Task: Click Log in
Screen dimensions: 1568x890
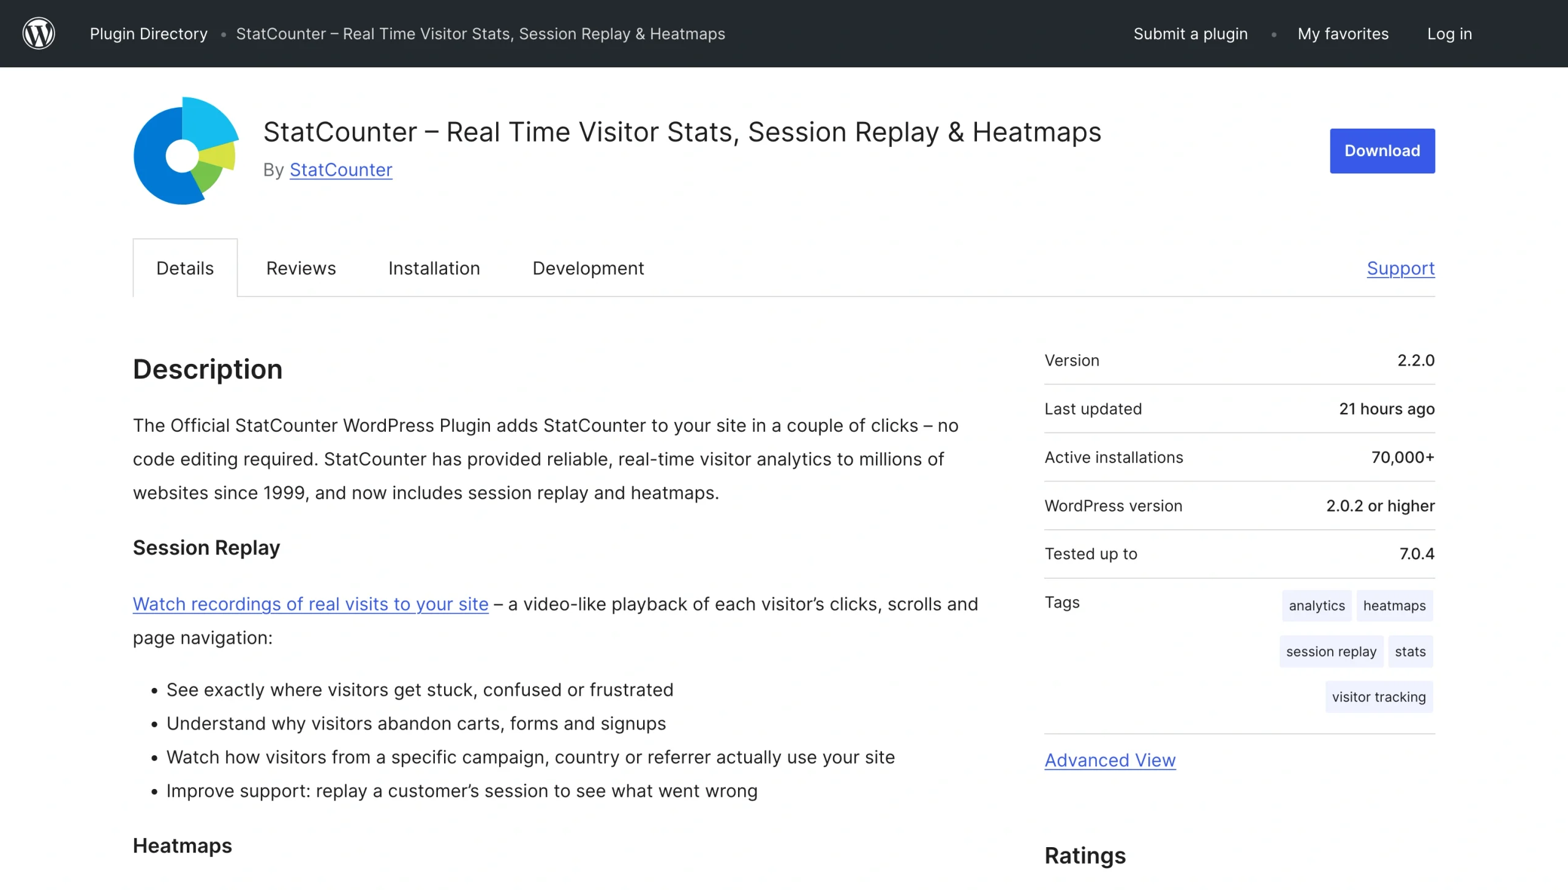Action: point(1449,34)
